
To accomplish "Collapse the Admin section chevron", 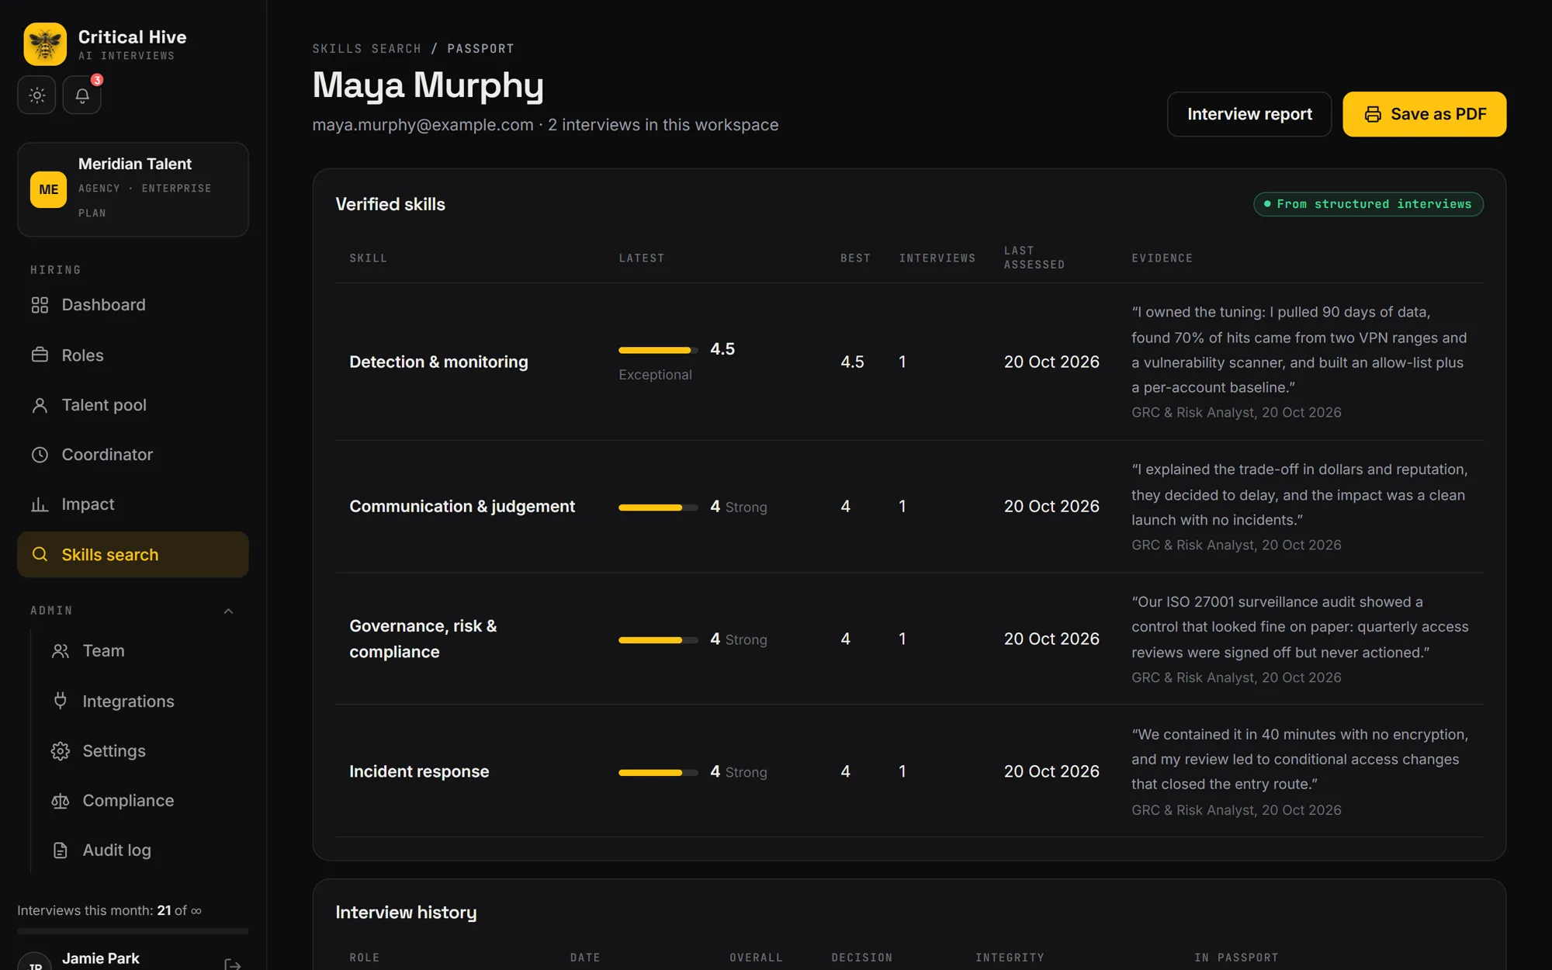I will (x=228, y=611).
